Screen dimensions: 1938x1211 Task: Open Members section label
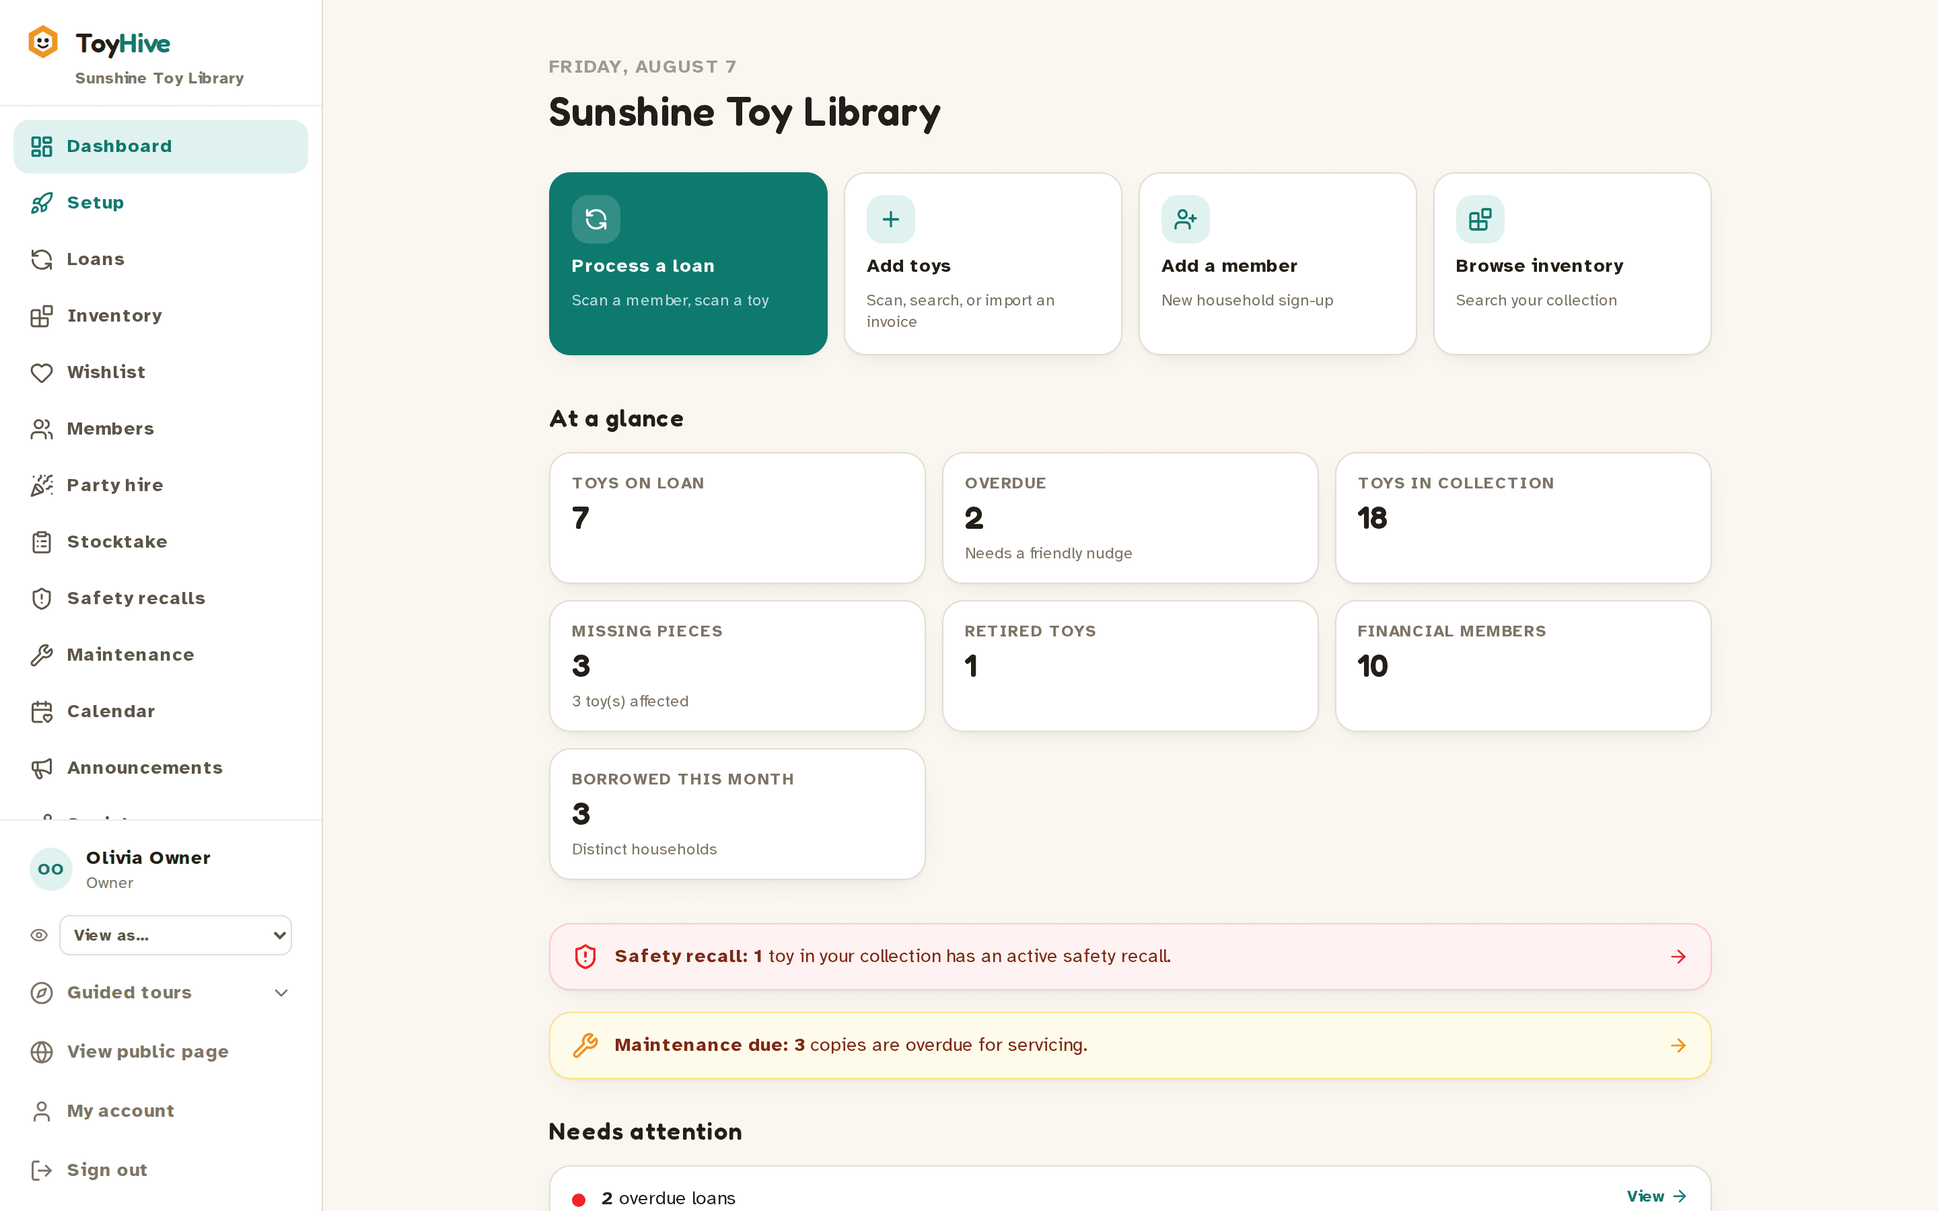point(110,429)
